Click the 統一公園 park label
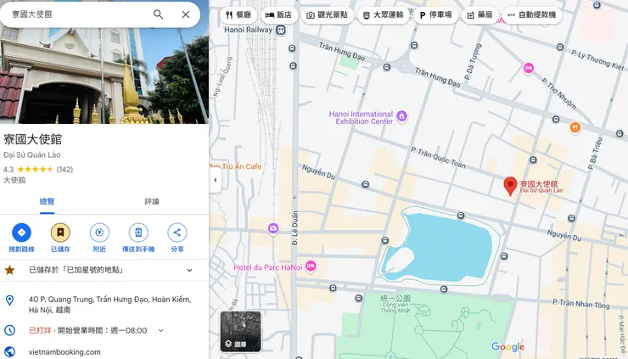Image resolution: width=628 pixels, height=359 pixels. tap(395, 299)
